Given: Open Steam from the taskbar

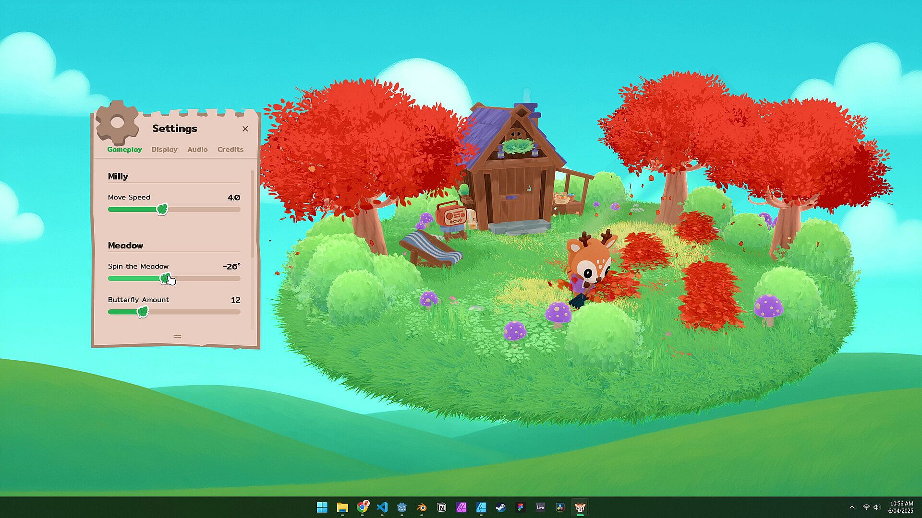Looking at the screenshot, I should pyautogui.click(x=500, y=507).
